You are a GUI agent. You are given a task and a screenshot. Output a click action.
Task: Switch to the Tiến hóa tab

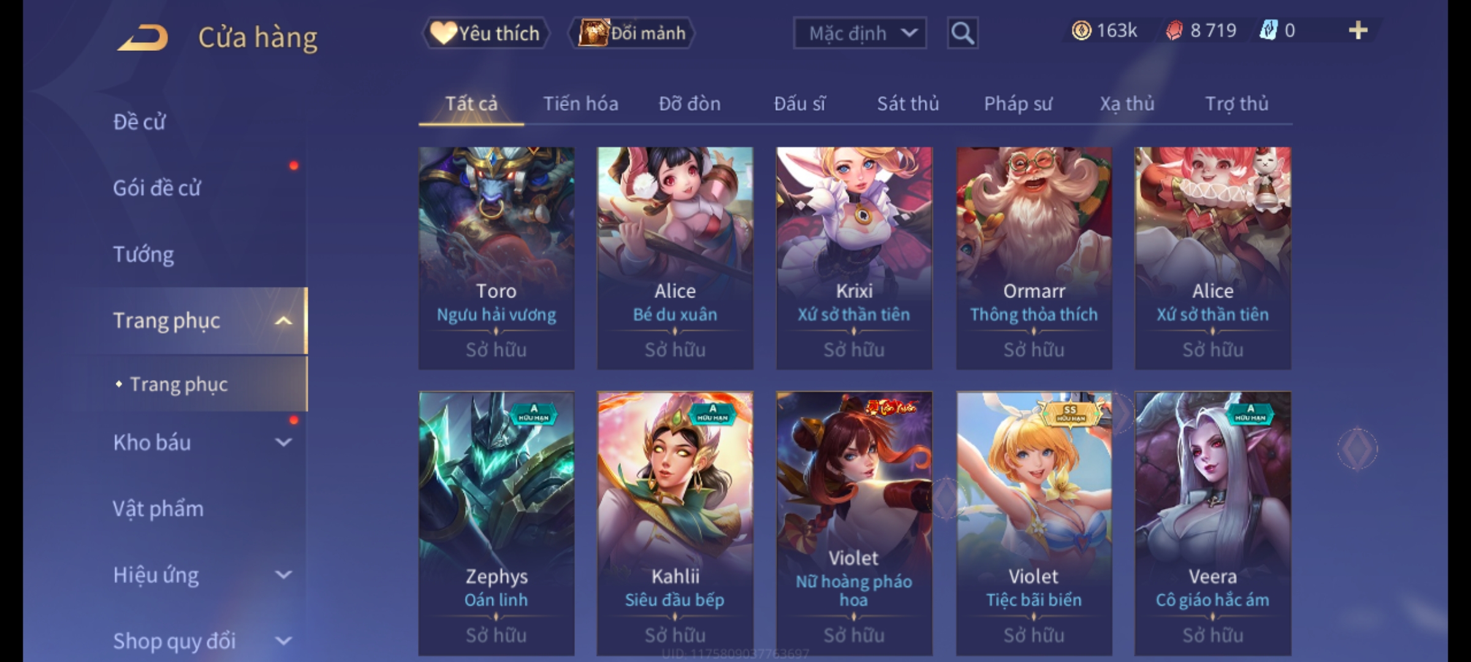(580, 104)
